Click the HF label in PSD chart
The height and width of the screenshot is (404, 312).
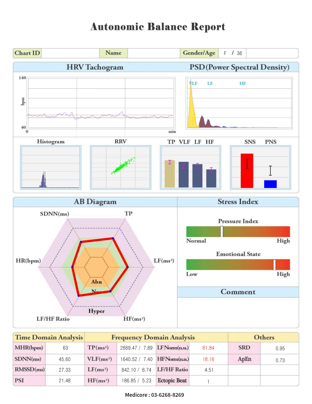pyautogui.click(x=243, y=83)
